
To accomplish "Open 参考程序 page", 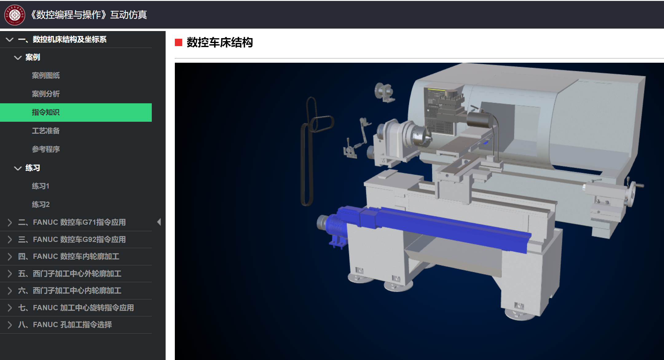I will click(46, 149).
